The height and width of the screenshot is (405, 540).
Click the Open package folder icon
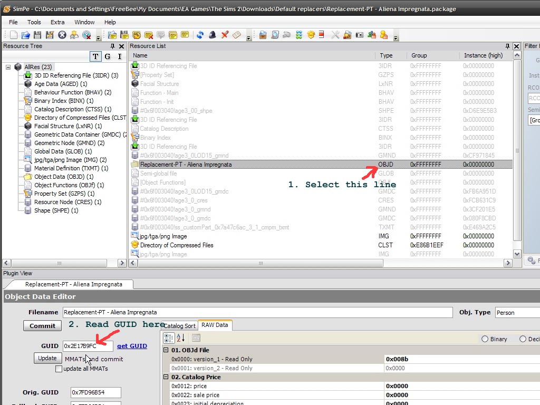[25, 35]
